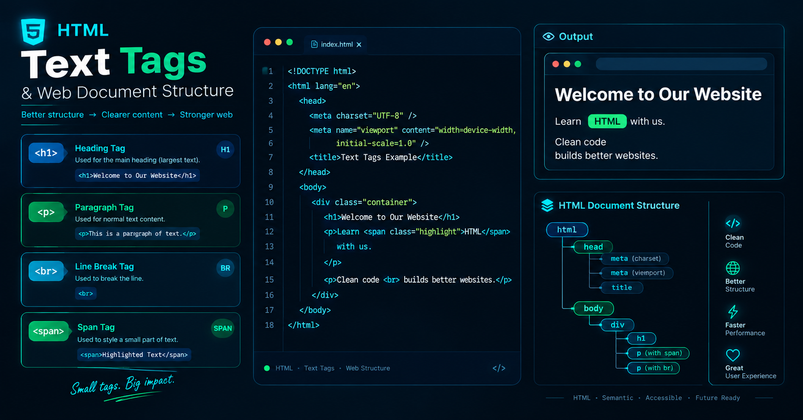
Task: Select the index.html editor tab
Action: pos(335,44)
